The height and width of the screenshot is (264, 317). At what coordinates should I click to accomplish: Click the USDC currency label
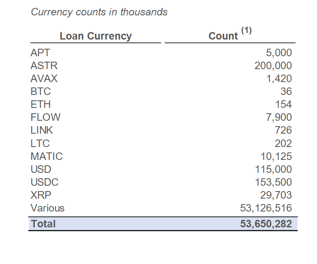point(44,182)
